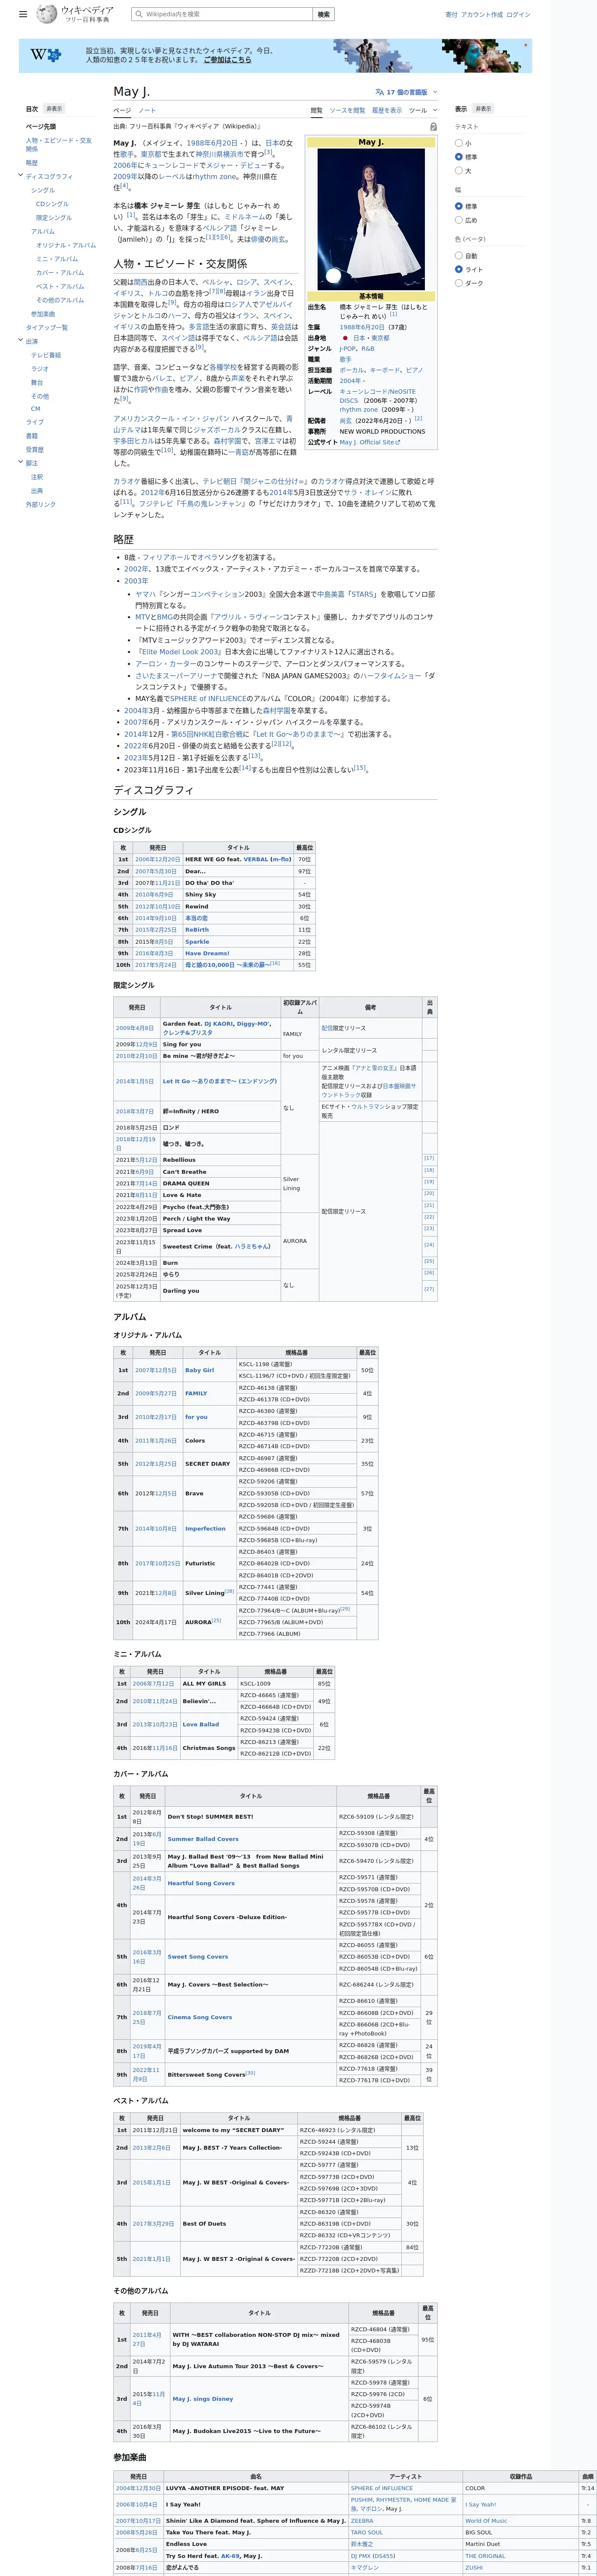Click the page protection lock icon
Image resolution: width=597 pixels, height=2576 pixels.
click(x=433, y=127)
